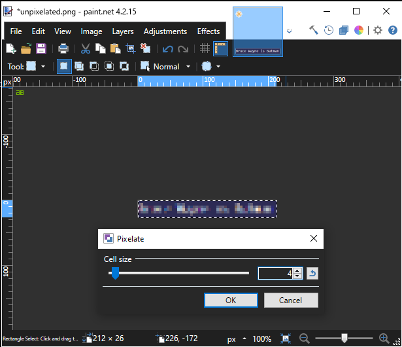
Task: Decrease cell size with the down arrow
Action: coord(297,276)
